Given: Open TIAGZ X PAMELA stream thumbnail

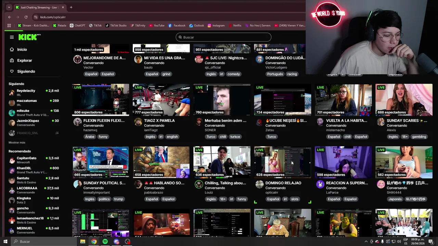Looking at the screenshot, I should pyautogui.click(x=161, y=100).
